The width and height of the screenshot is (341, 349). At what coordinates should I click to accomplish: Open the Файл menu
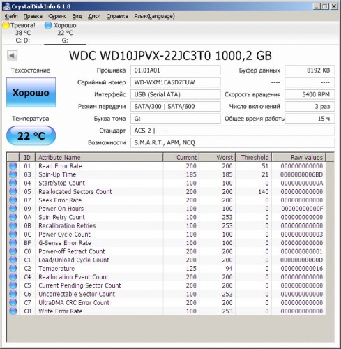11,16
